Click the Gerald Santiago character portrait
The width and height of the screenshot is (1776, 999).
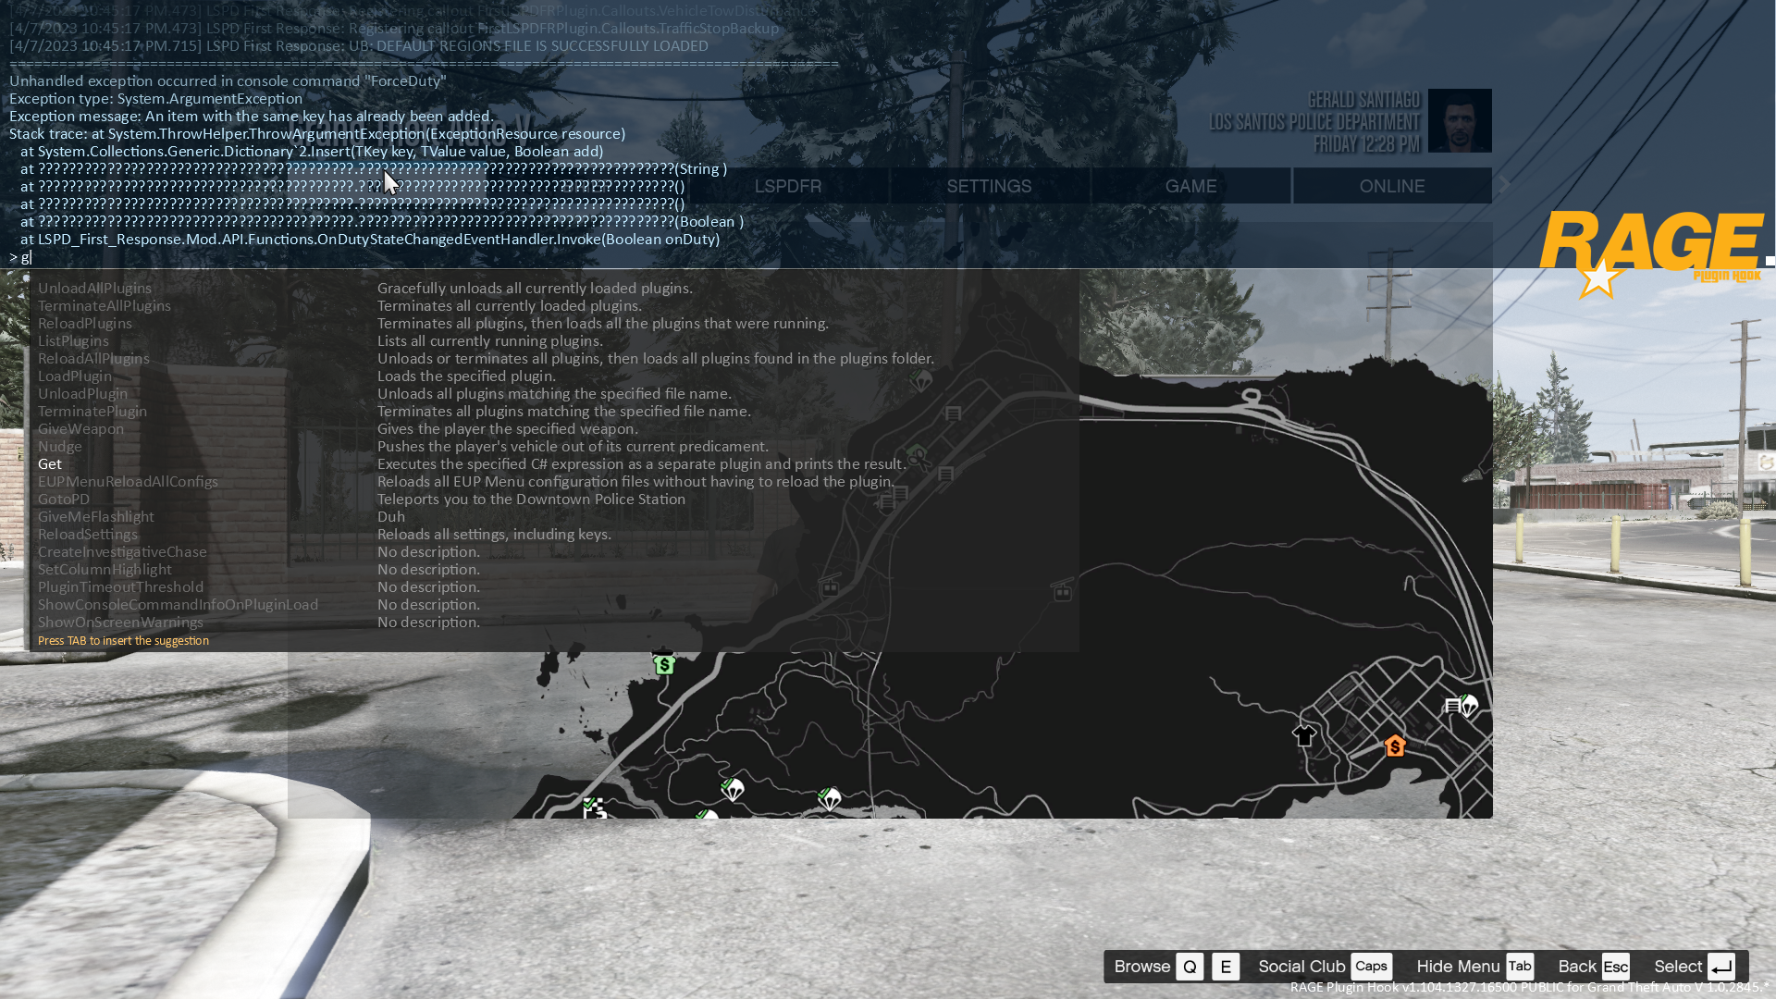(1460, 120)
